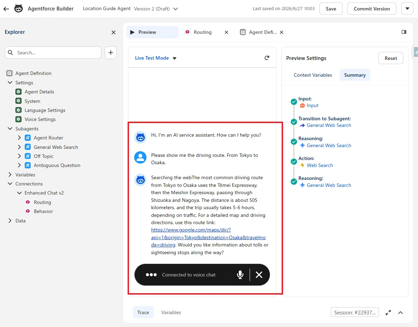The height and width of the screenshot is (327, 418).
Task: Collapse the Subagents section
Action: point(10,128)
